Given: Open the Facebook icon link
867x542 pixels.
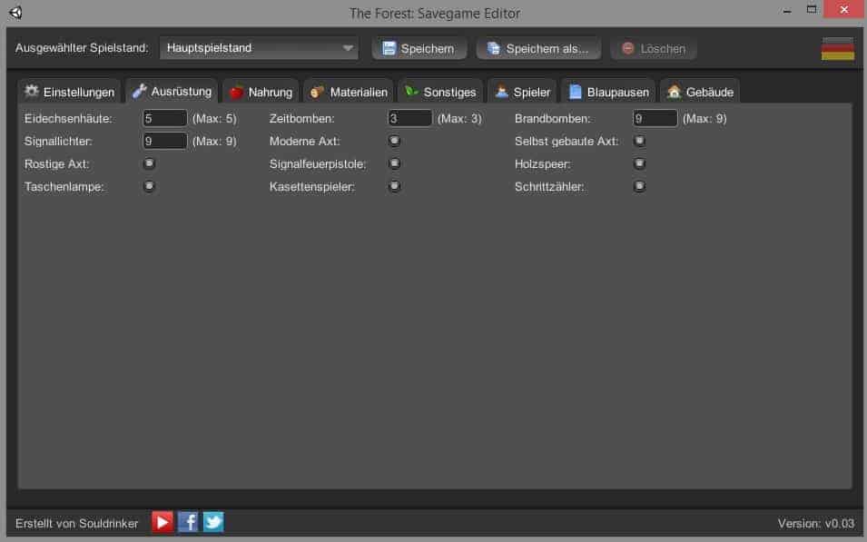Looking at the screenshot, I should tap(188, 522).
